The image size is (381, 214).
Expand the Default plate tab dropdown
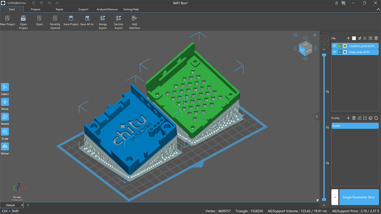[x=22, y=205]
